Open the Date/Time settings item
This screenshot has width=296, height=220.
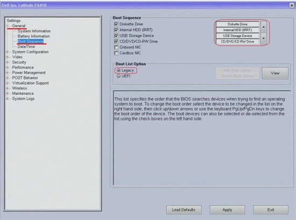pos(26,47)
